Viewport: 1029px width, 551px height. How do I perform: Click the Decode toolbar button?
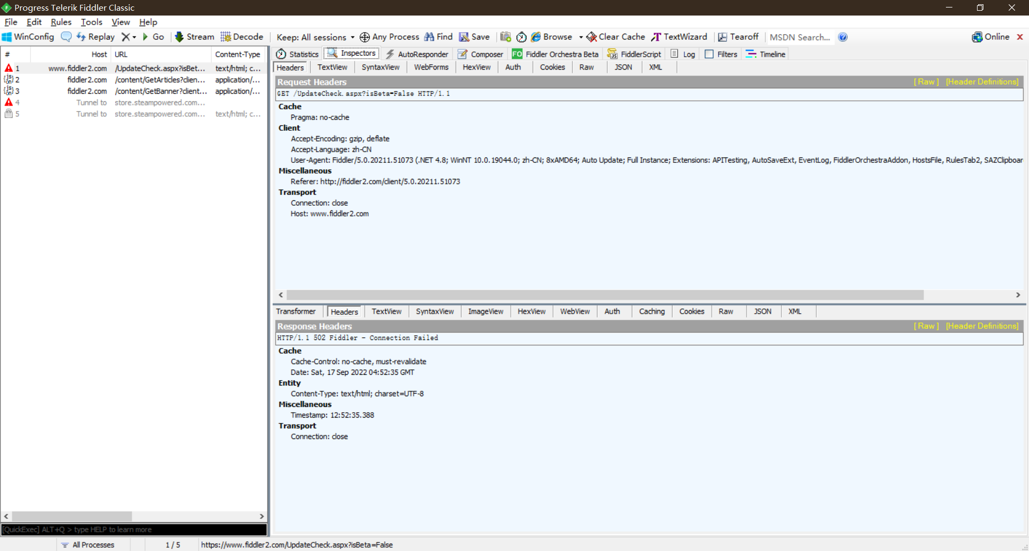tap(242, 37)
